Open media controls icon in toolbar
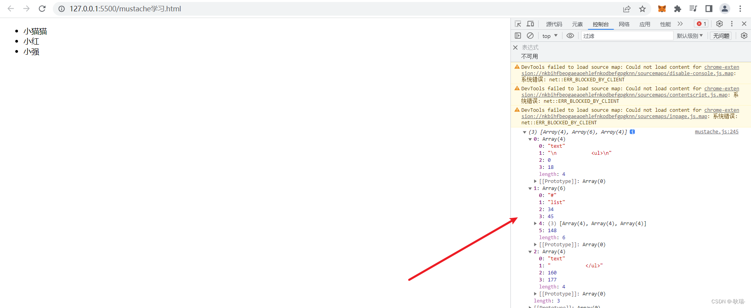This screenshot has width=751, height=308. pyautogui.click(x=693, y=9)
